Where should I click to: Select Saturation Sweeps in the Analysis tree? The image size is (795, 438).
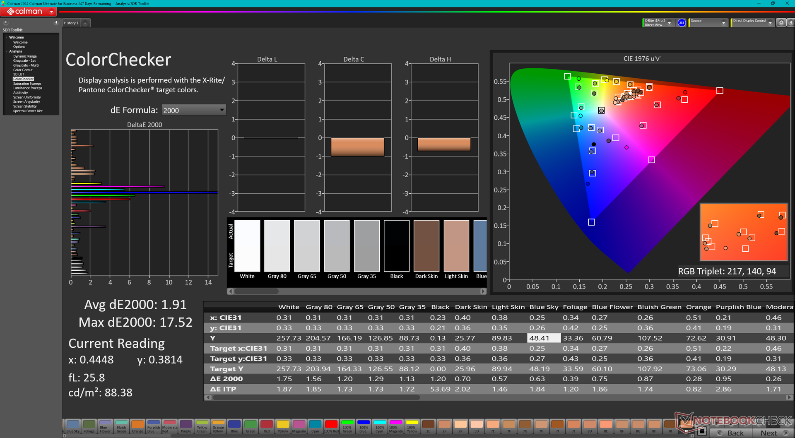(x=27, y=84)
